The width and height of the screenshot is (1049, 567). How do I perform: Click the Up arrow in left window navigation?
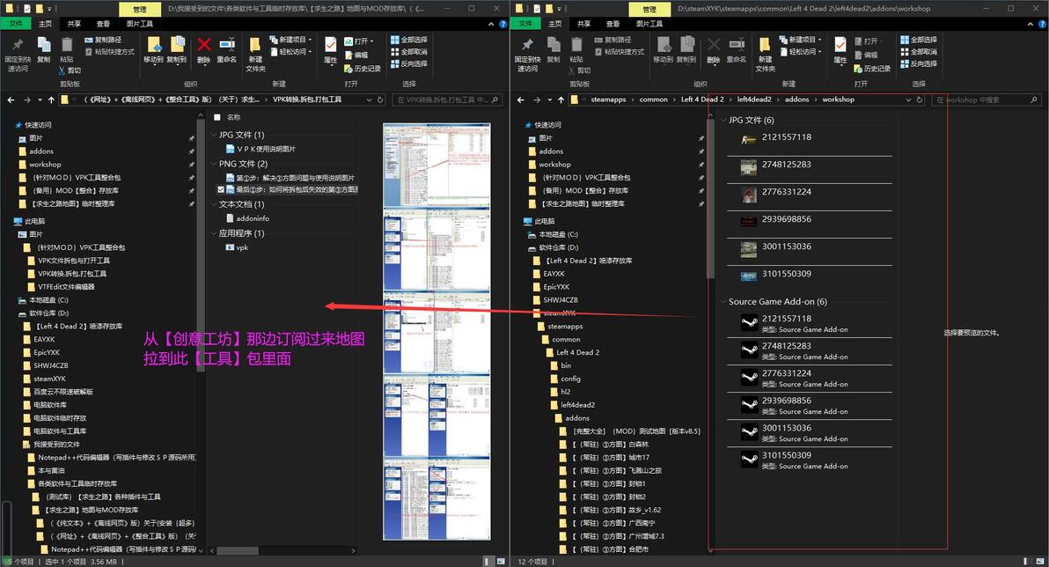click(x=51, y=99)
